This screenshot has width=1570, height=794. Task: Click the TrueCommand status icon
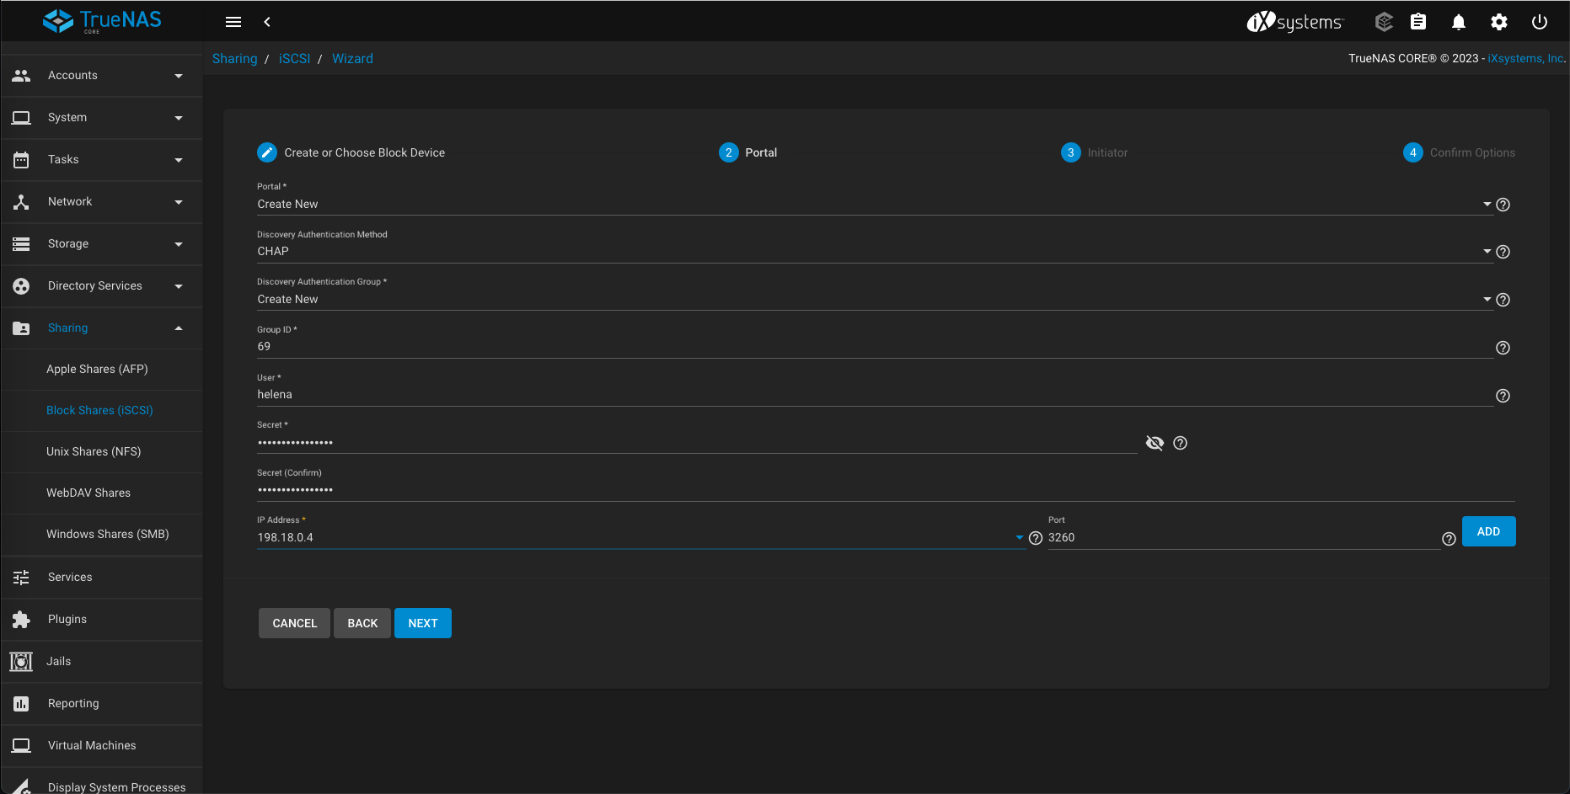click(x=1383, y=22)
